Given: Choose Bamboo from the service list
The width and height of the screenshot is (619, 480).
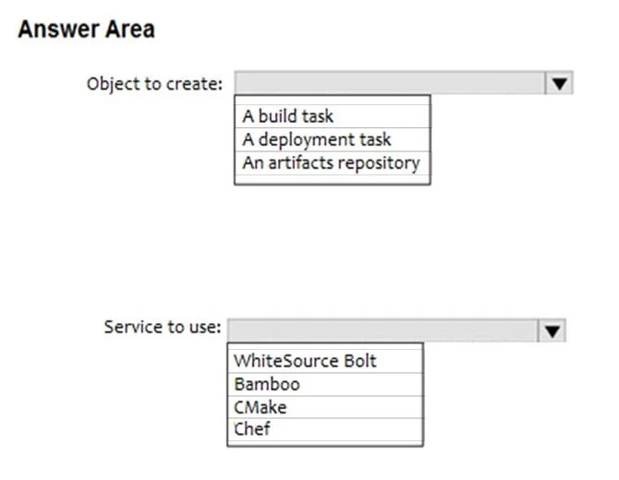Looking at the screenshot, I should pos(325,385).
